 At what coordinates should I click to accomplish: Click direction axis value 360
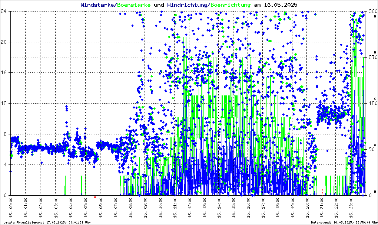click(373, 11)
